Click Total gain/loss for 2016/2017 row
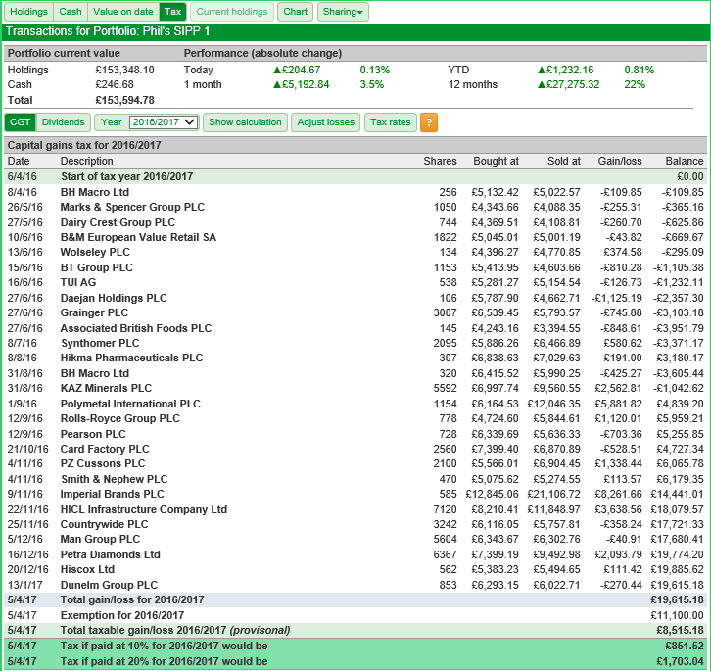The image size is (711, 671). 355,599
